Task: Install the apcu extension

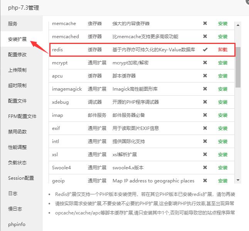Action: (223, 76)
